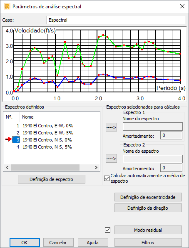Open Definição da direção settings
The image size is (189, 248).
[x=148, y=208]
